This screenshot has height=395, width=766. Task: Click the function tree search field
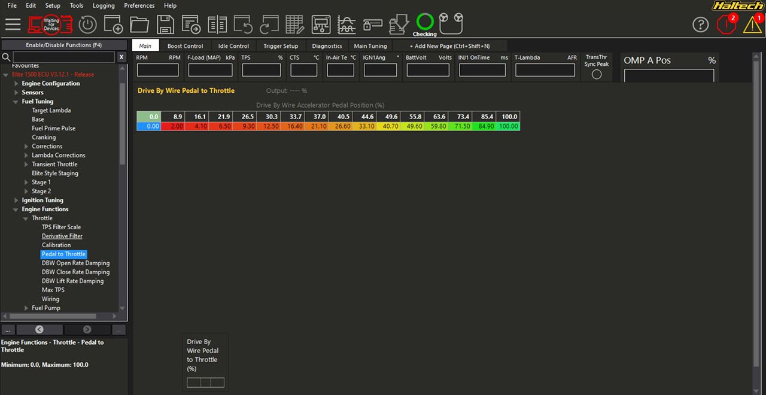[x=63, y=57]
